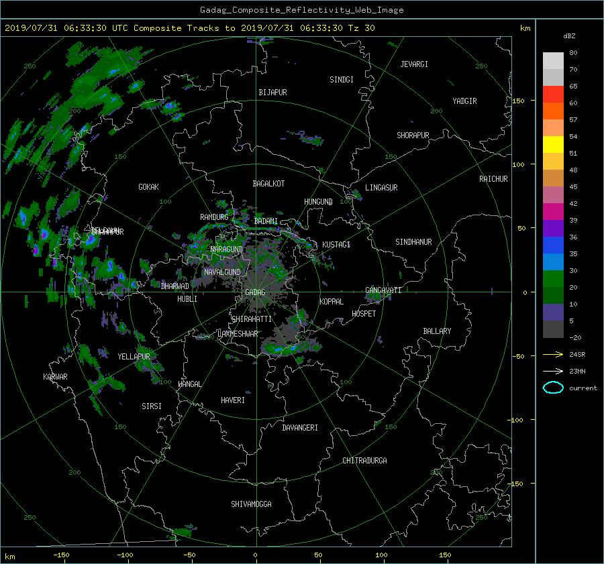
Task: Click the BADAMI label
Action: coord(266,221)
